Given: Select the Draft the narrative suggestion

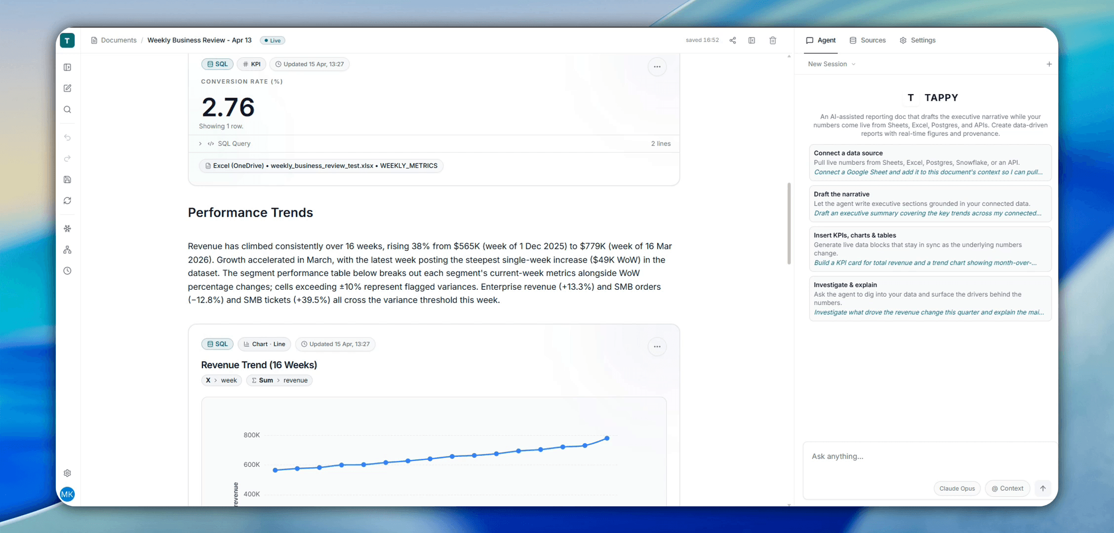Looking at the screenshot, I should [x=930, y=204].
